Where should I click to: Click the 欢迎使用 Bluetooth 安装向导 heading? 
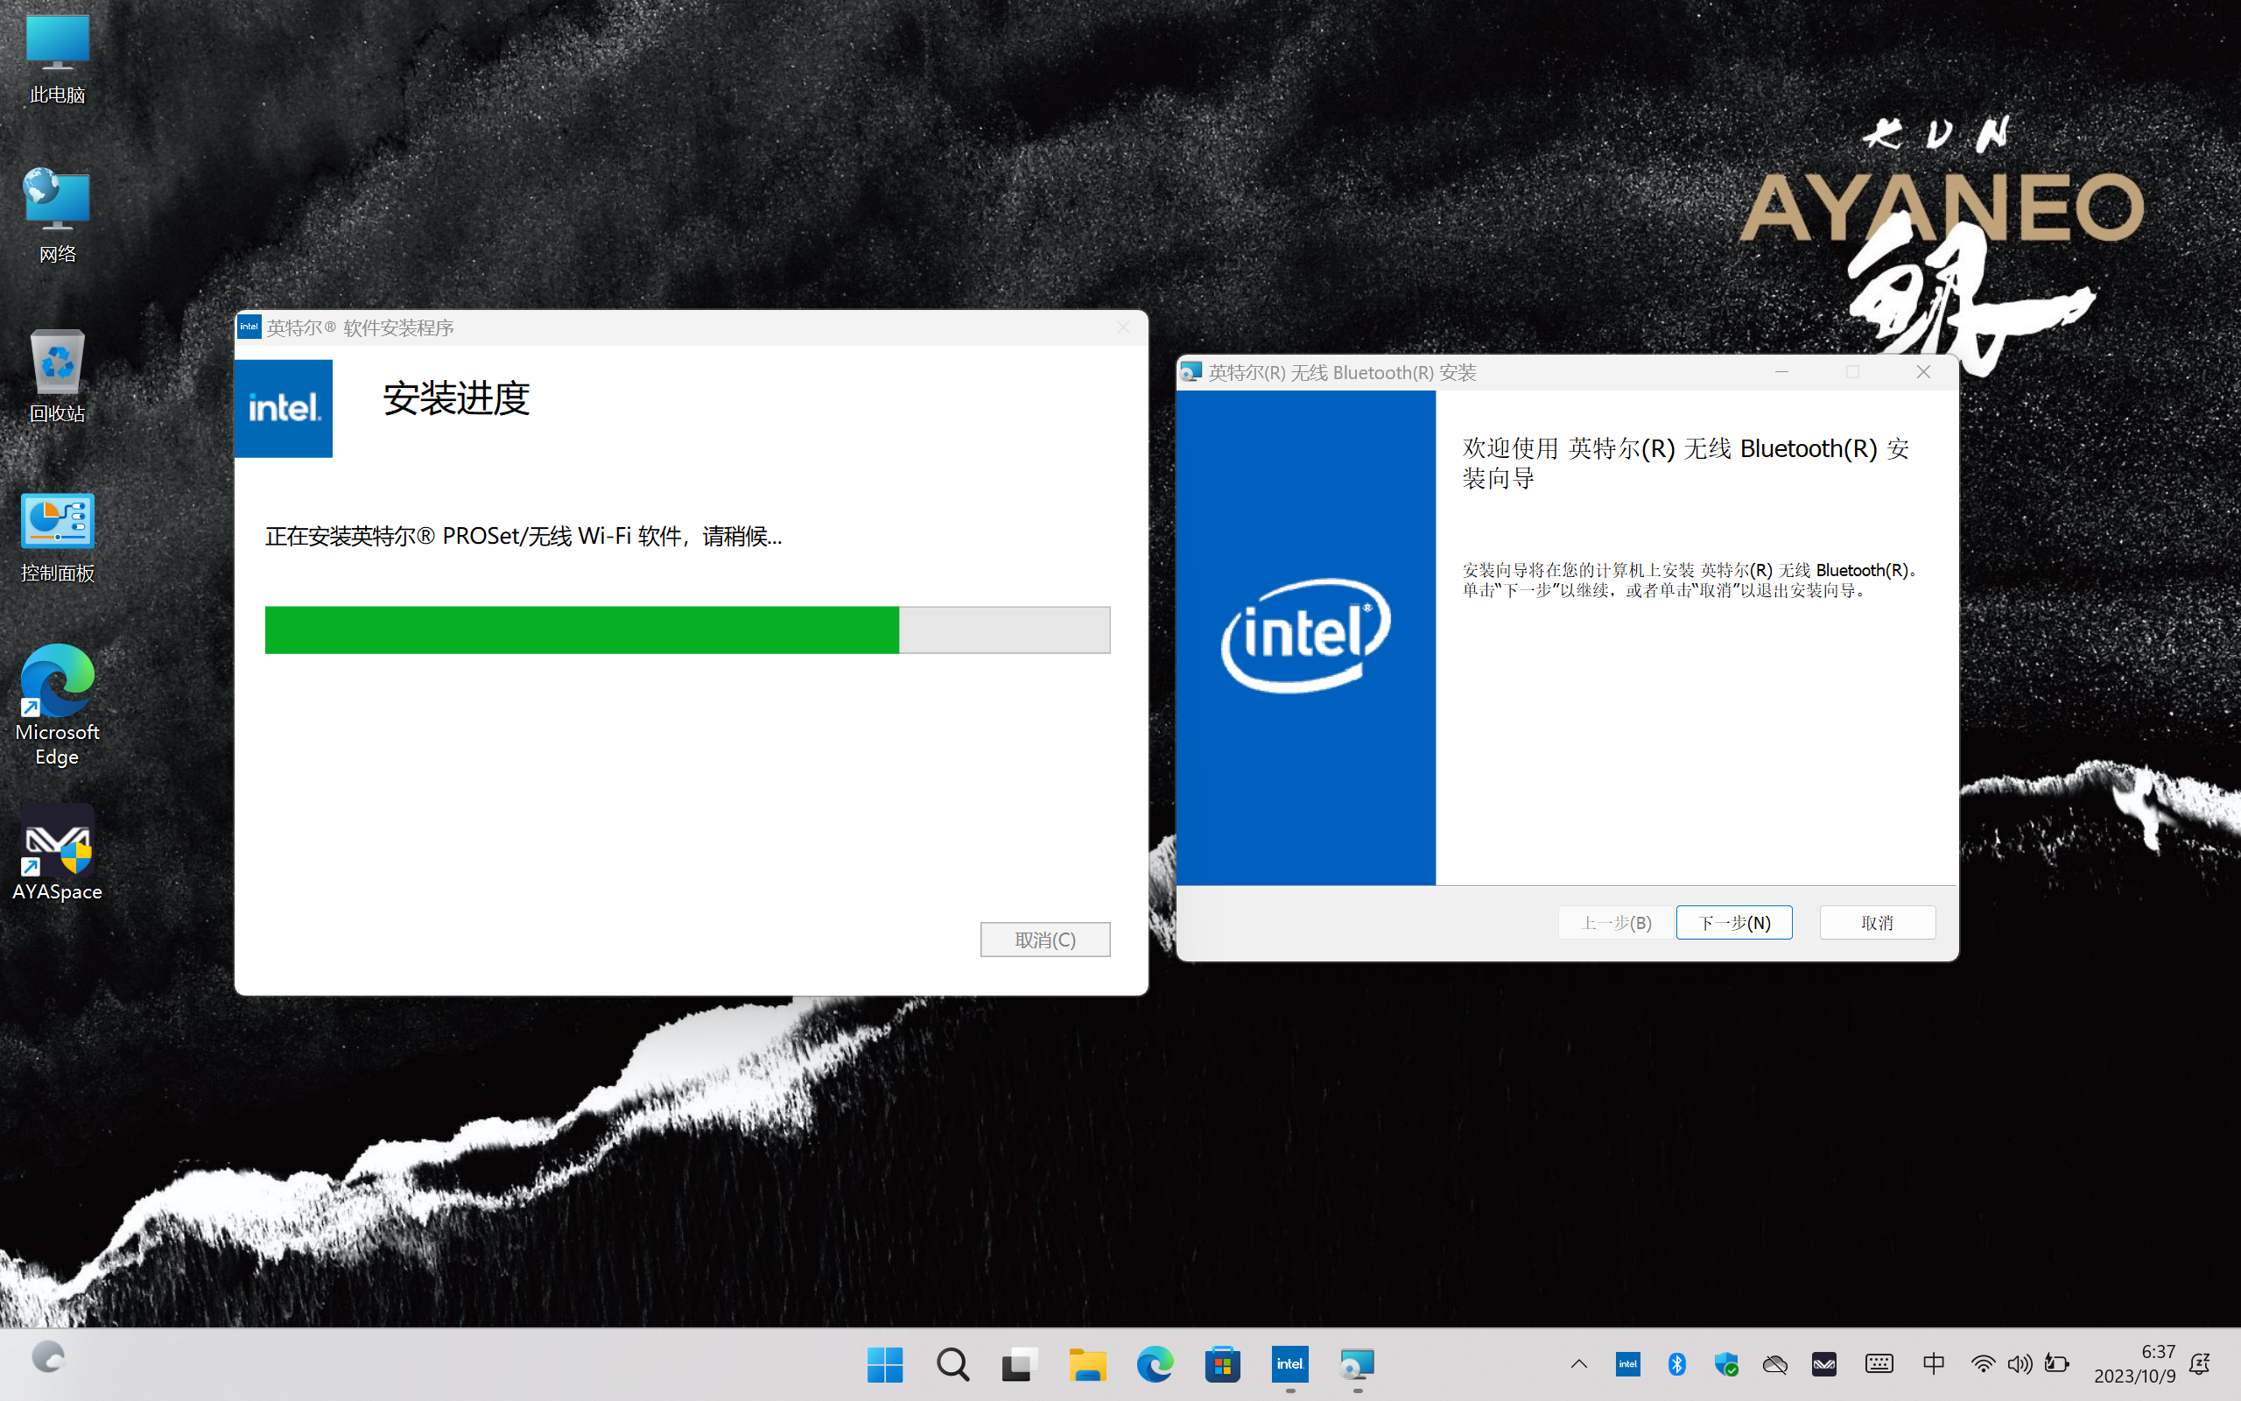pos(1685,462)
